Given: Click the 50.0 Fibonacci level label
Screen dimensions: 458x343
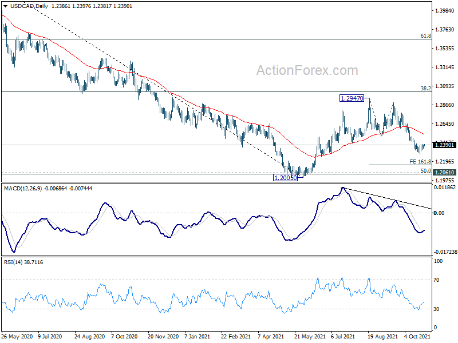Looking at the screenshot, I should (425, 170).
